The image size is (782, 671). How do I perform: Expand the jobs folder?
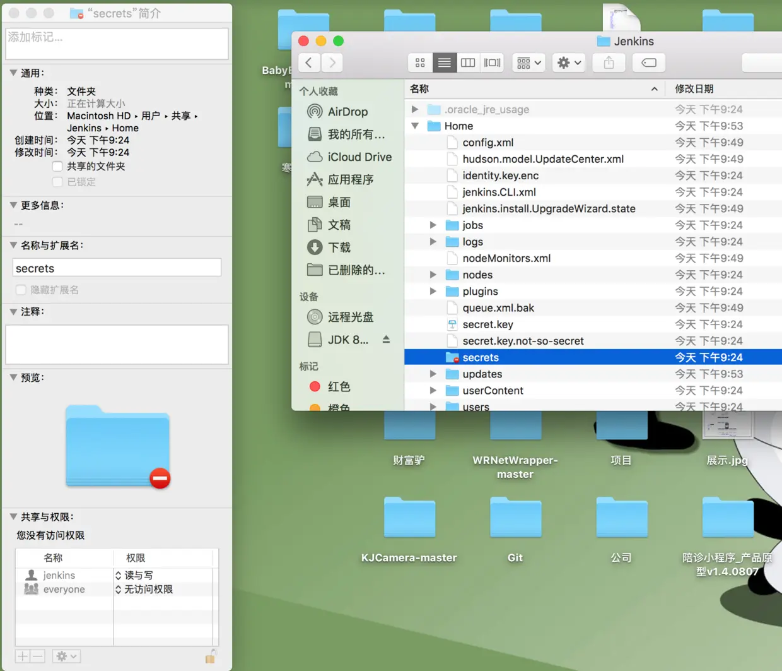pos(433,225)
